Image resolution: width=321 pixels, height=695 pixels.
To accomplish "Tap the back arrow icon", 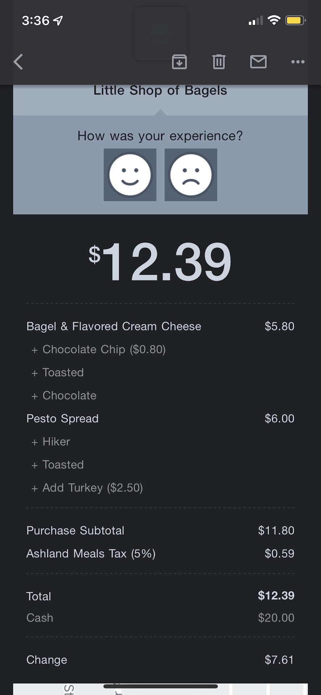I will pos(18,62).
